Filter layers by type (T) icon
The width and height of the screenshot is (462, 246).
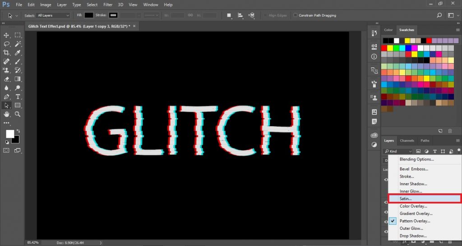(434, 151)
